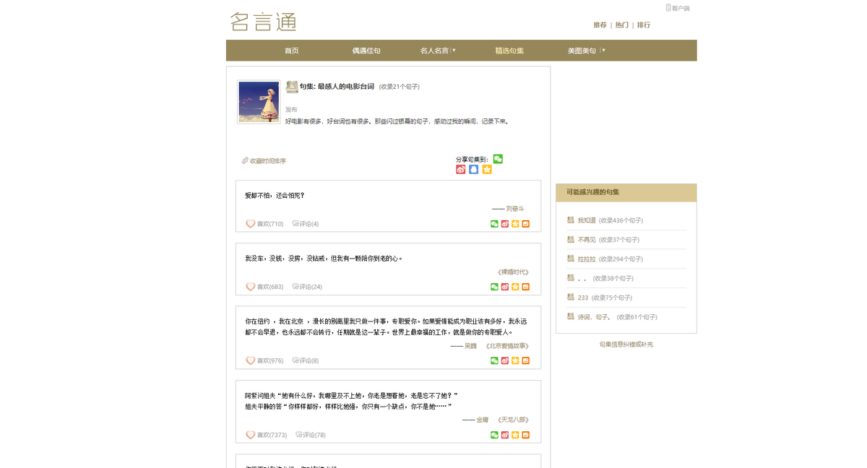
Task: Like the 我没车，没钱 quote with heart
Action: pos(251,287)
